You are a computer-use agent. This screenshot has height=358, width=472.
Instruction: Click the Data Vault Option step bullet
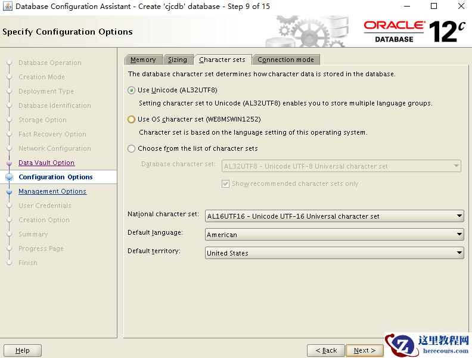coord(10,163)
